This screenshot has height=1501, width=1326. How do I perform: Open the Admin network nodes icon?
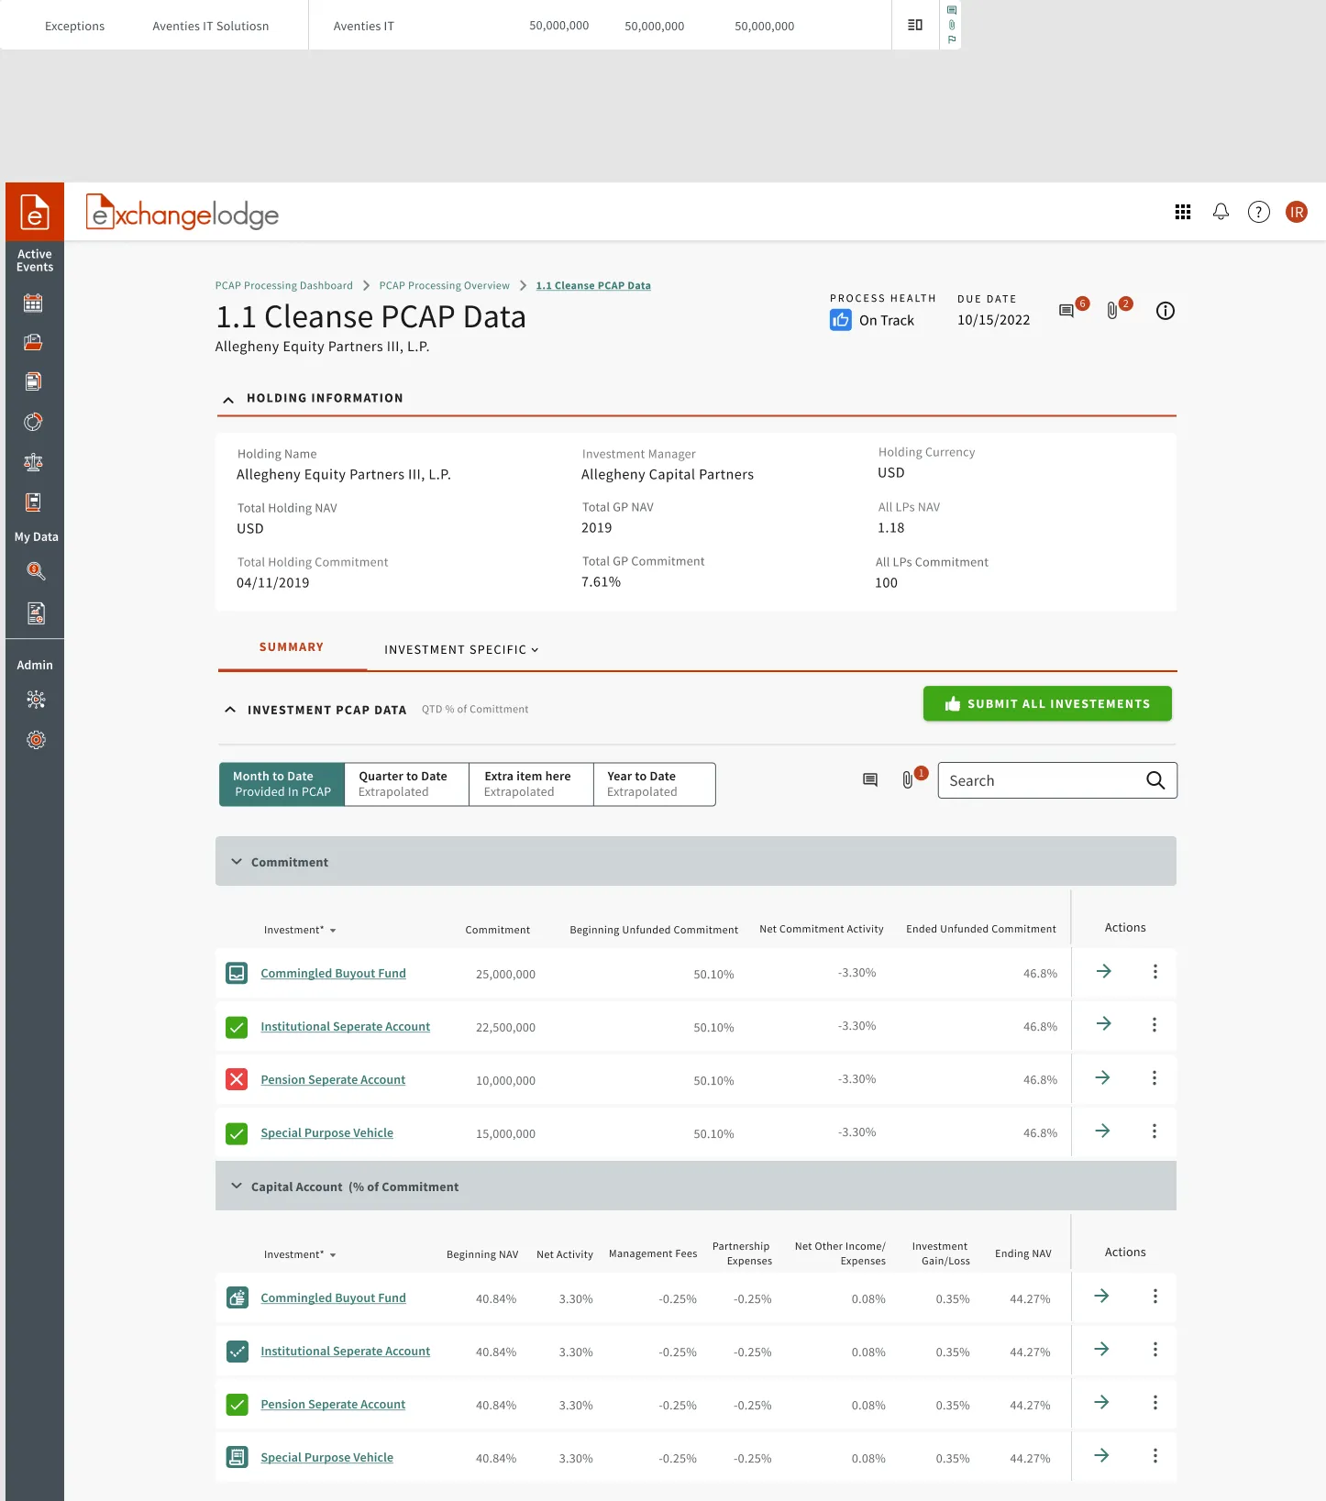point(36,700)
